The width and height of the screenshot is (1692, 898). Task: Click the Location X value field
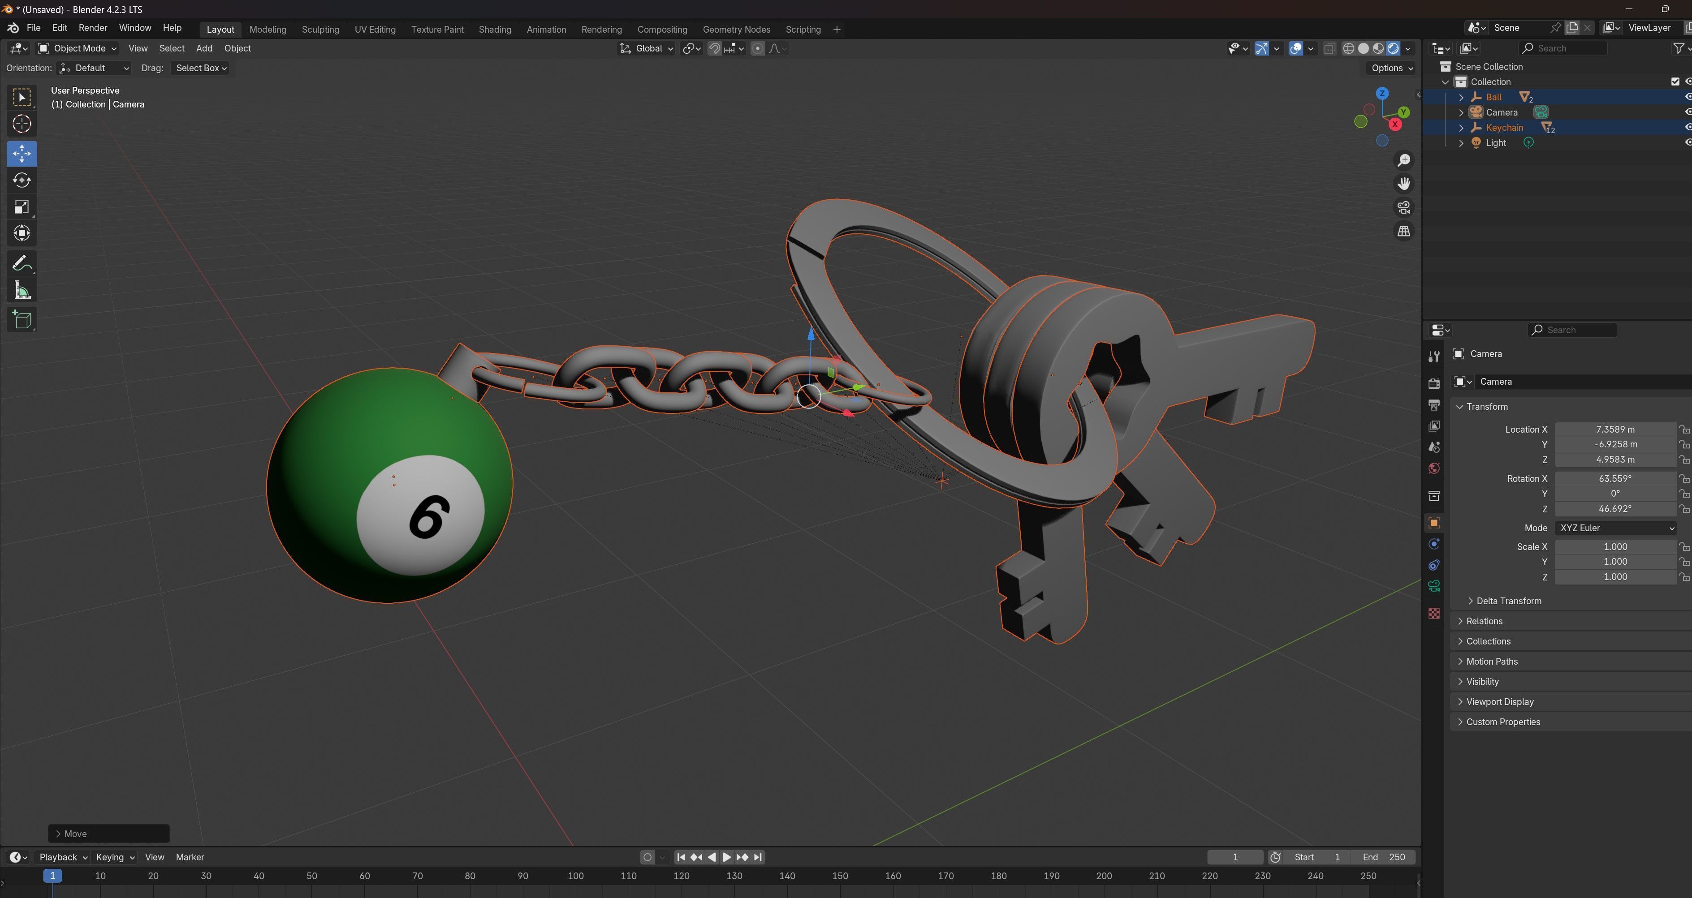[x=1615, y=430]
